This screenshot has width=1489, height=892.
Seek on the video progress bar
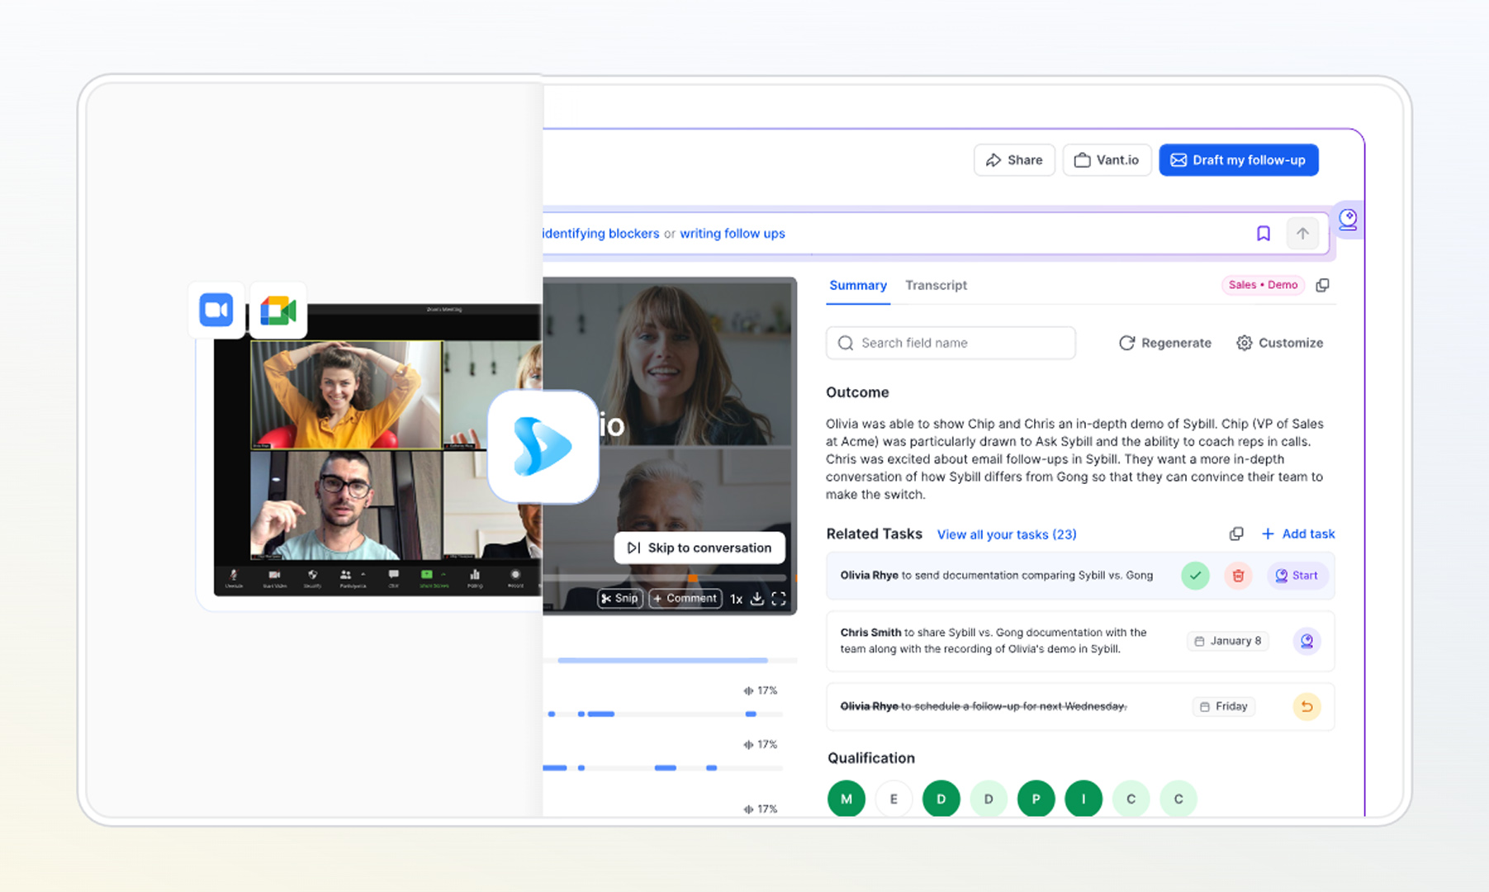click(x=665, y=578)
